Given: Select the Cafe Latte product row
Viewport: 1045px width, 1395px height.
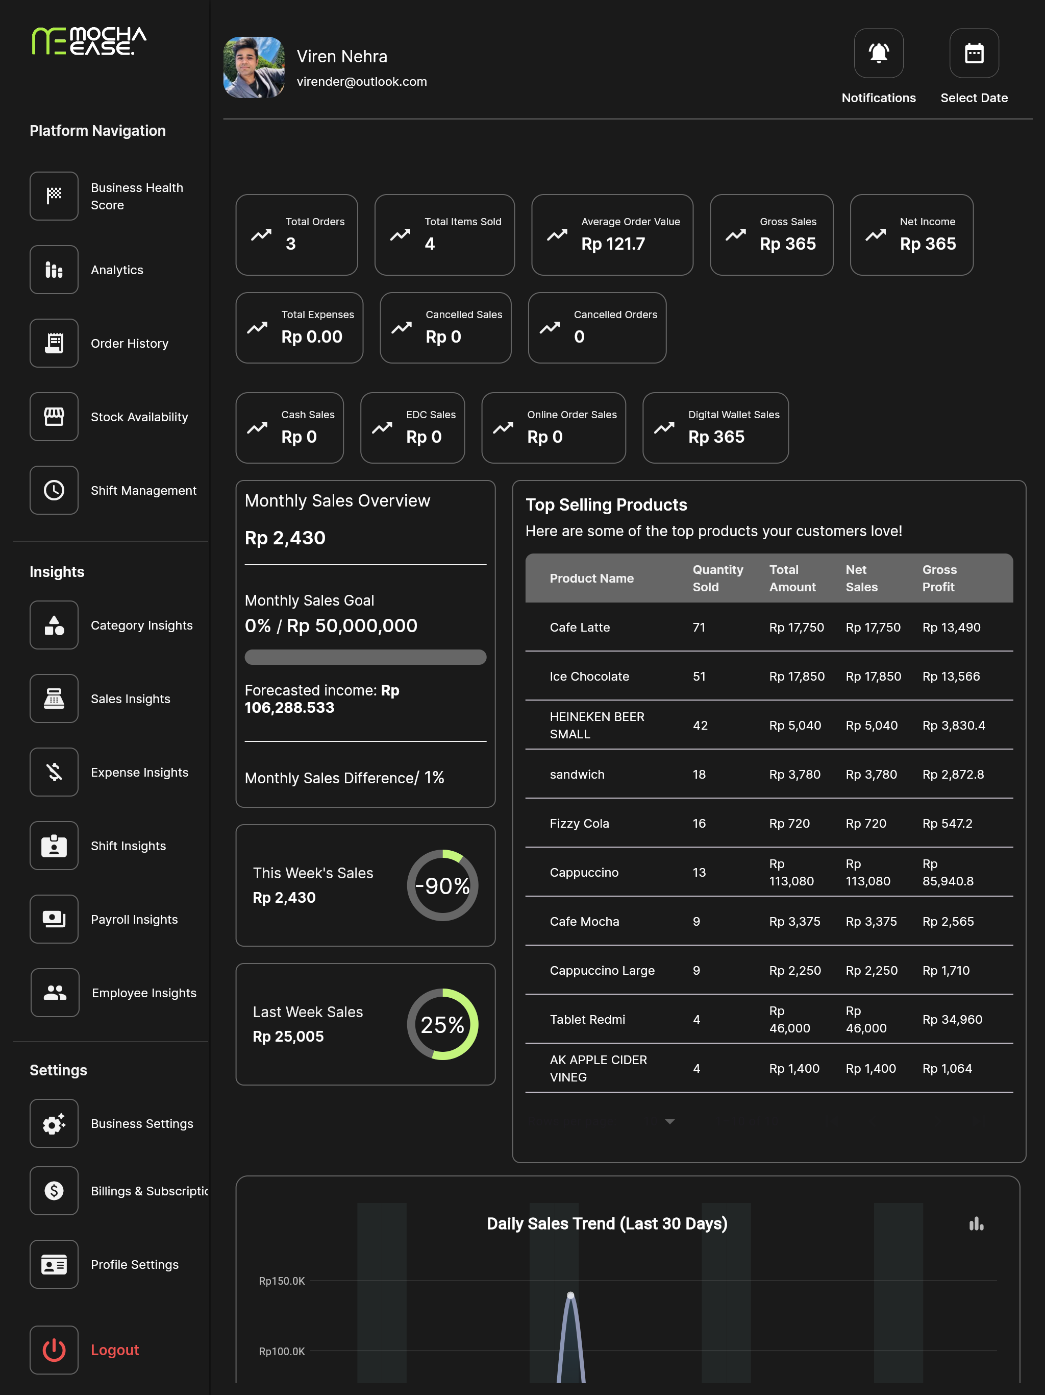Looking at the screenshot, I should click(769, 628).
